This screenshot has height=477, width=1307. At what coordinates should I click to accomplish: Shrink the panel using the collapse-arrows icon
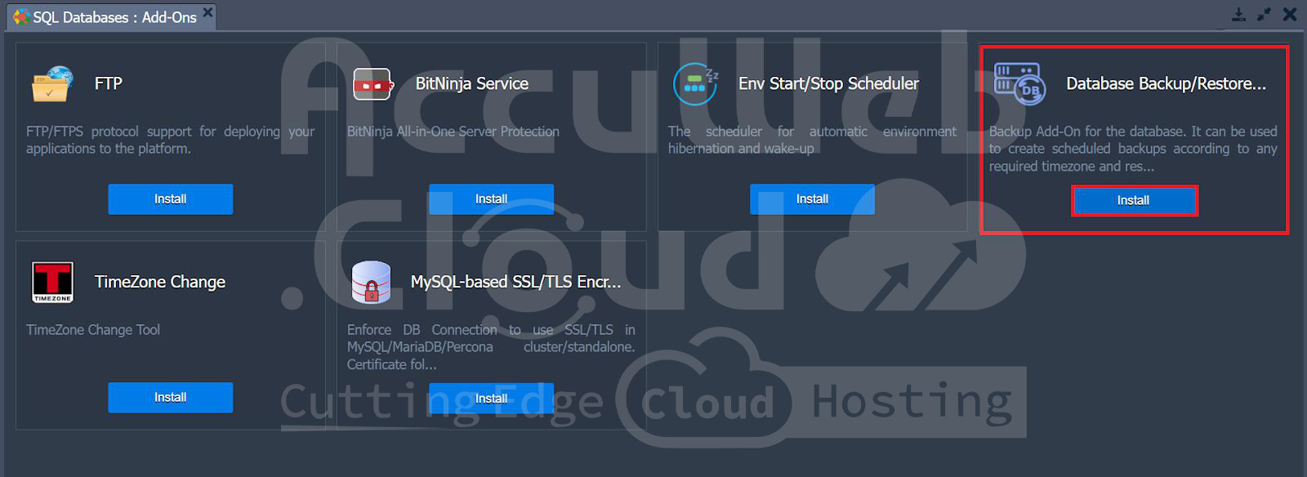click(1264, 15)
